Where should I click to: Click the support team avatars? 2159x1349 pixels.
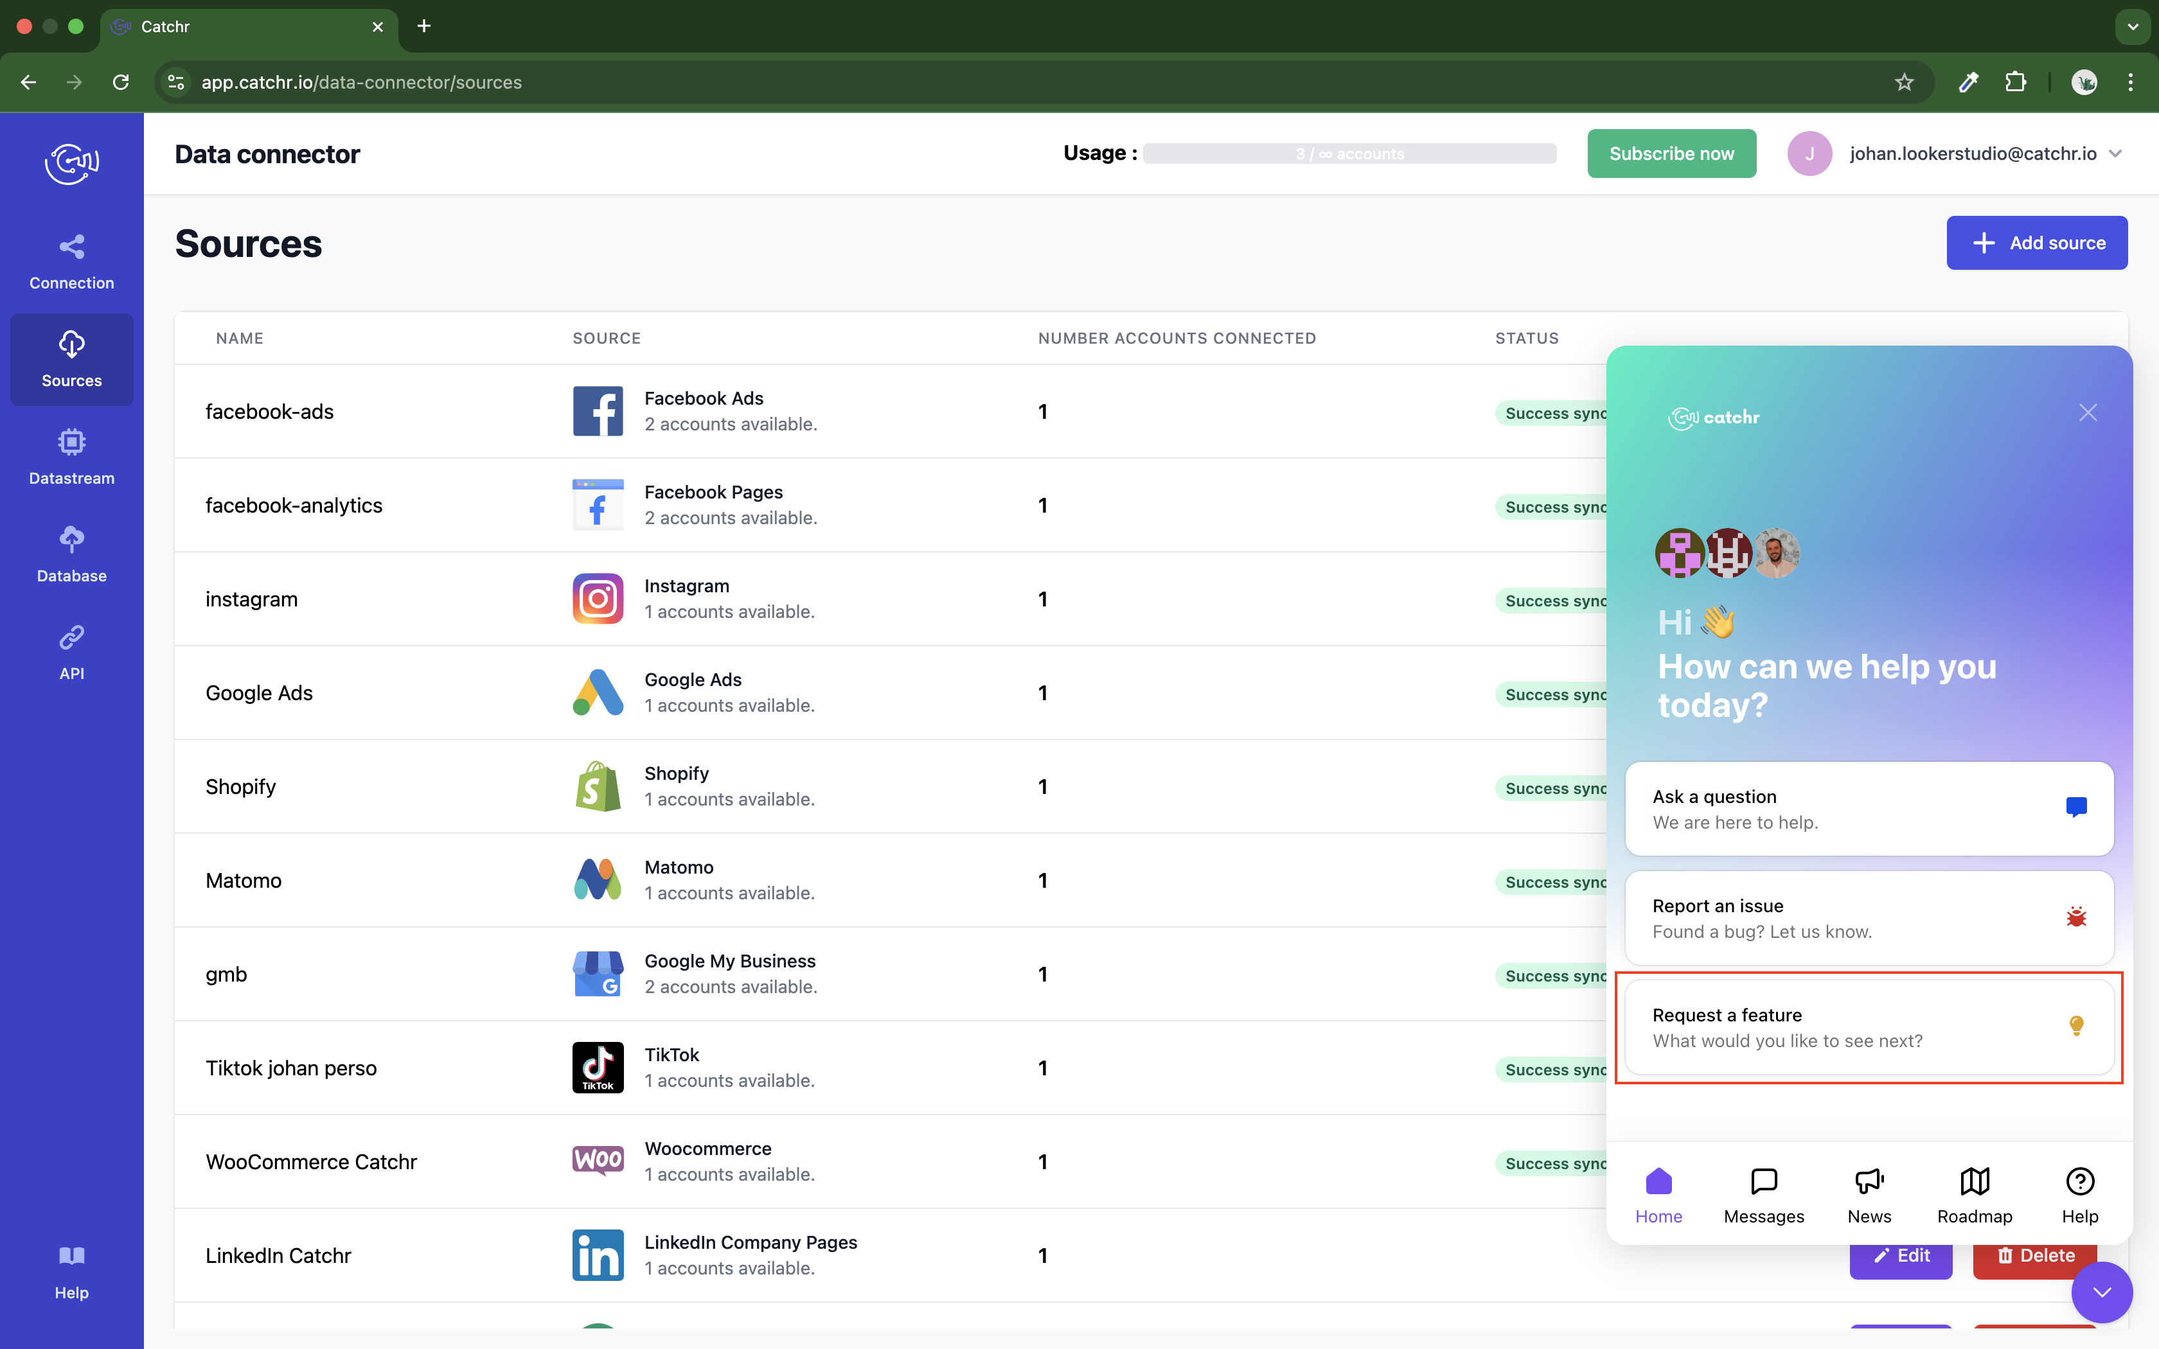(x=1727, y=553)
